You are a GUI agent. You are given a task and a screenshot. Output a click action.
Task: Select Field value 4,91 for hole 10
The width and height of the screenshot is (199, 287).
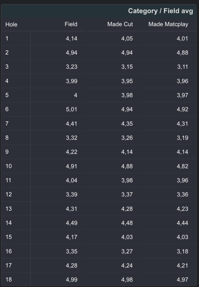pyautogui.click(x=72, y=166)
